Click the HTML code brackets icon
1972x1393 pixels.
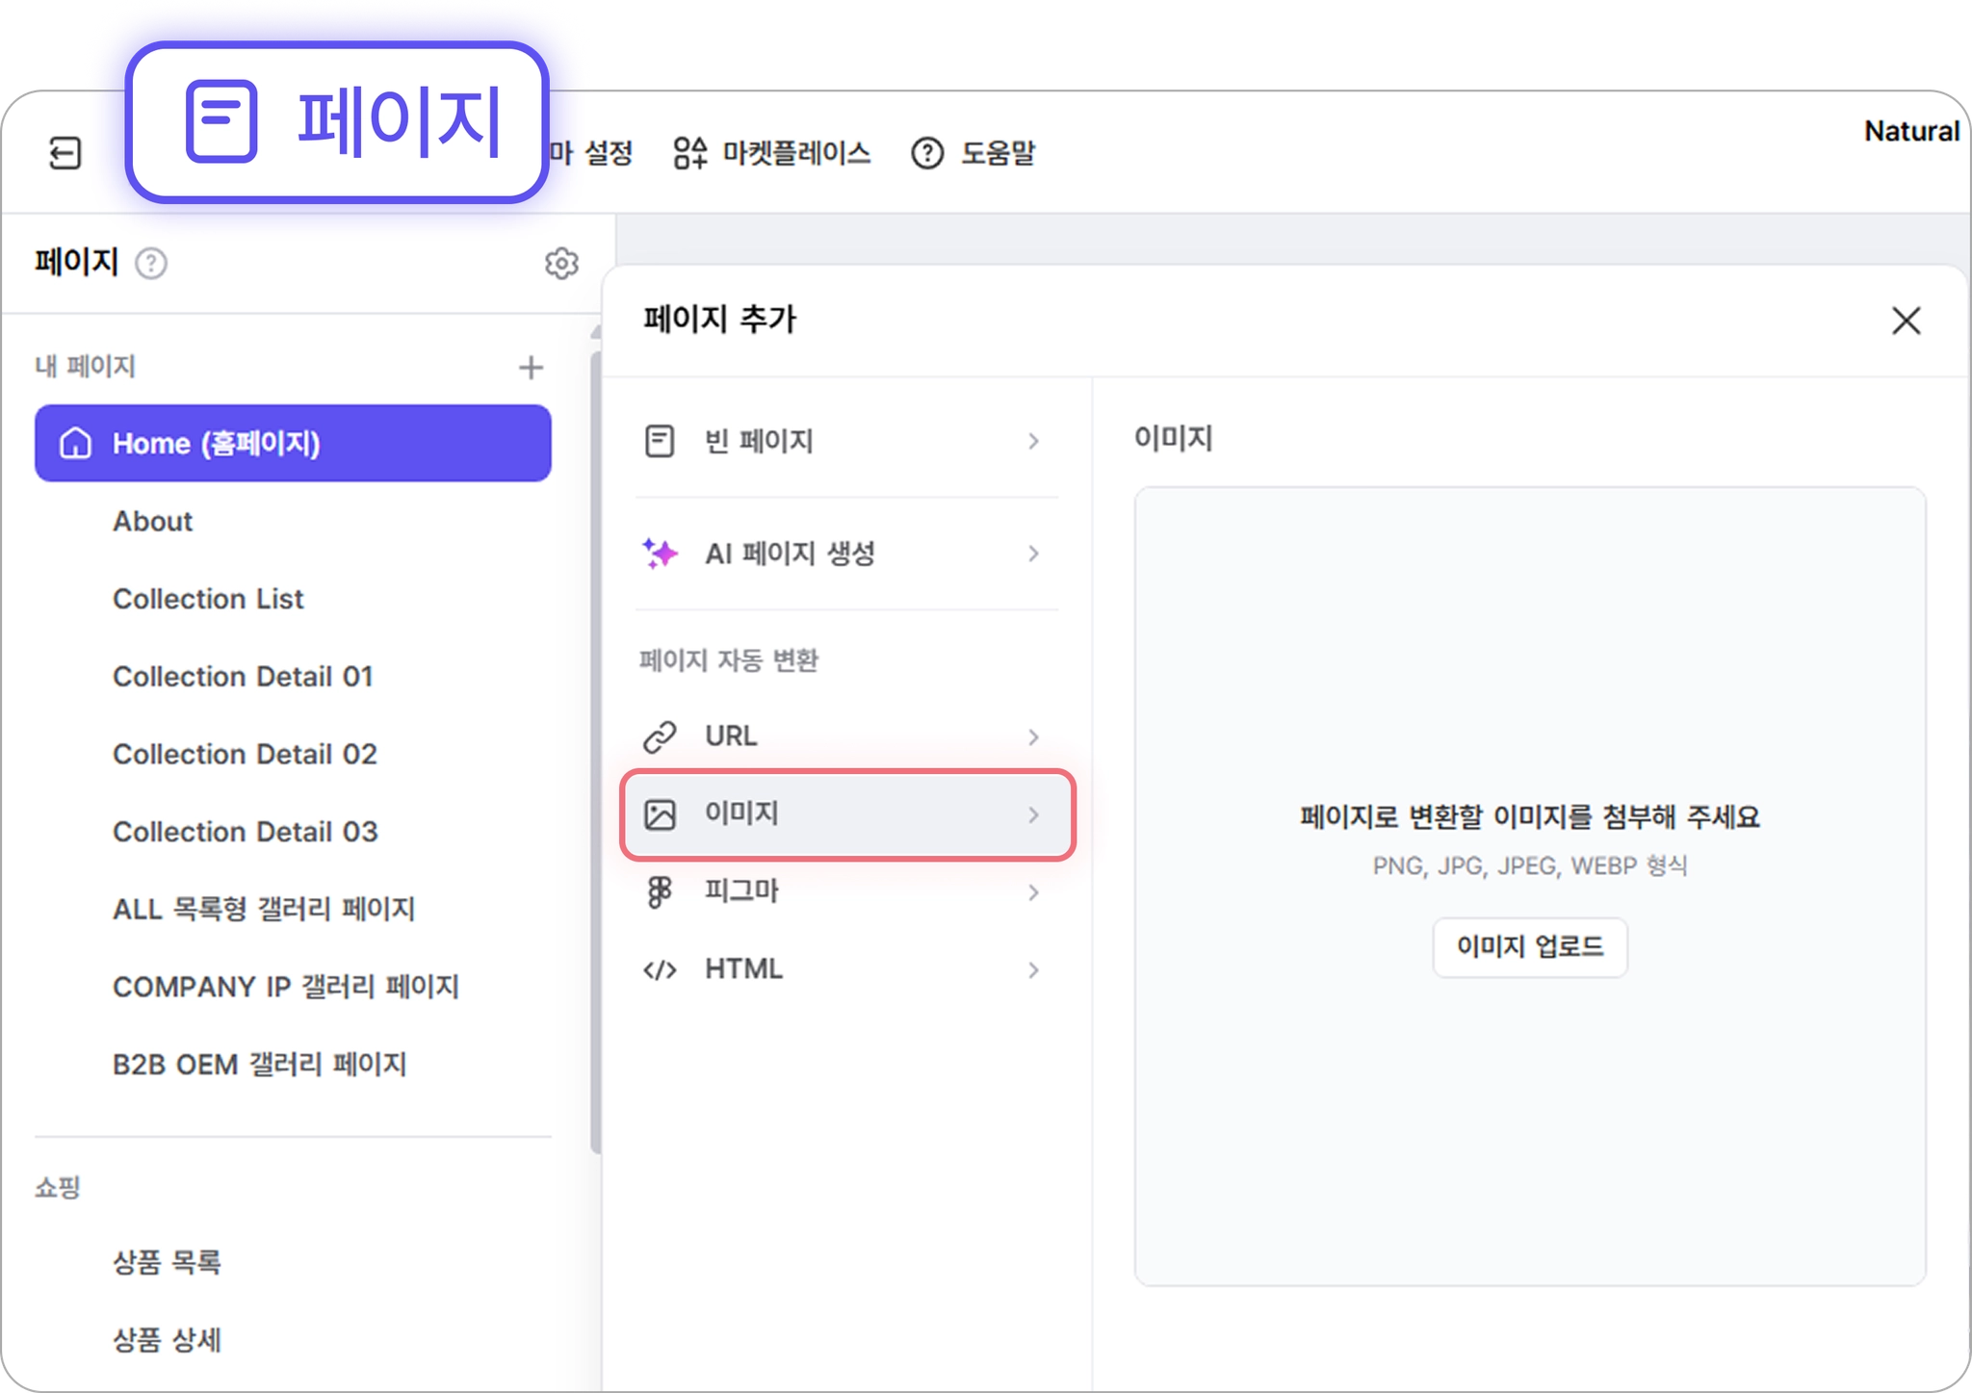pos(660,969)
